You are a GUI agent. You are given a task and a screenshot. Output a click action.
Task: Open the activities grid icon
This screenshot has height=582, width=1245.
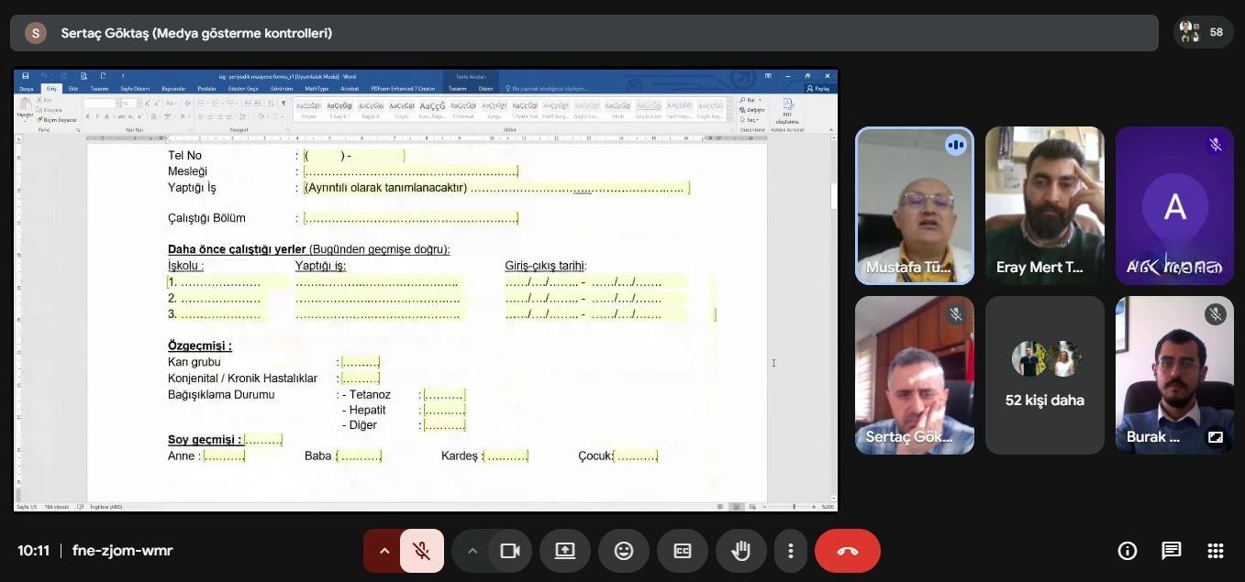tap(1215, 551)
